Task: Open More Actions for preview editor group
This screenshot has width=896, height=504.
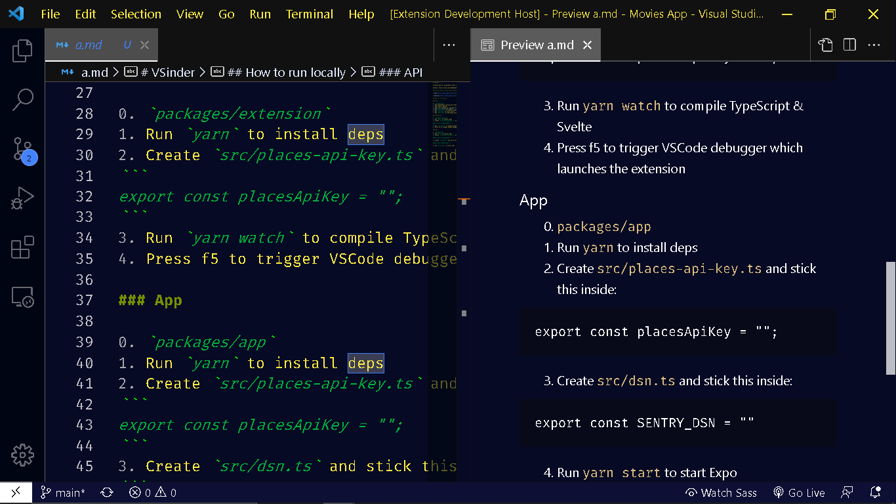Action: pyautogui.click(x=874, y=45)
